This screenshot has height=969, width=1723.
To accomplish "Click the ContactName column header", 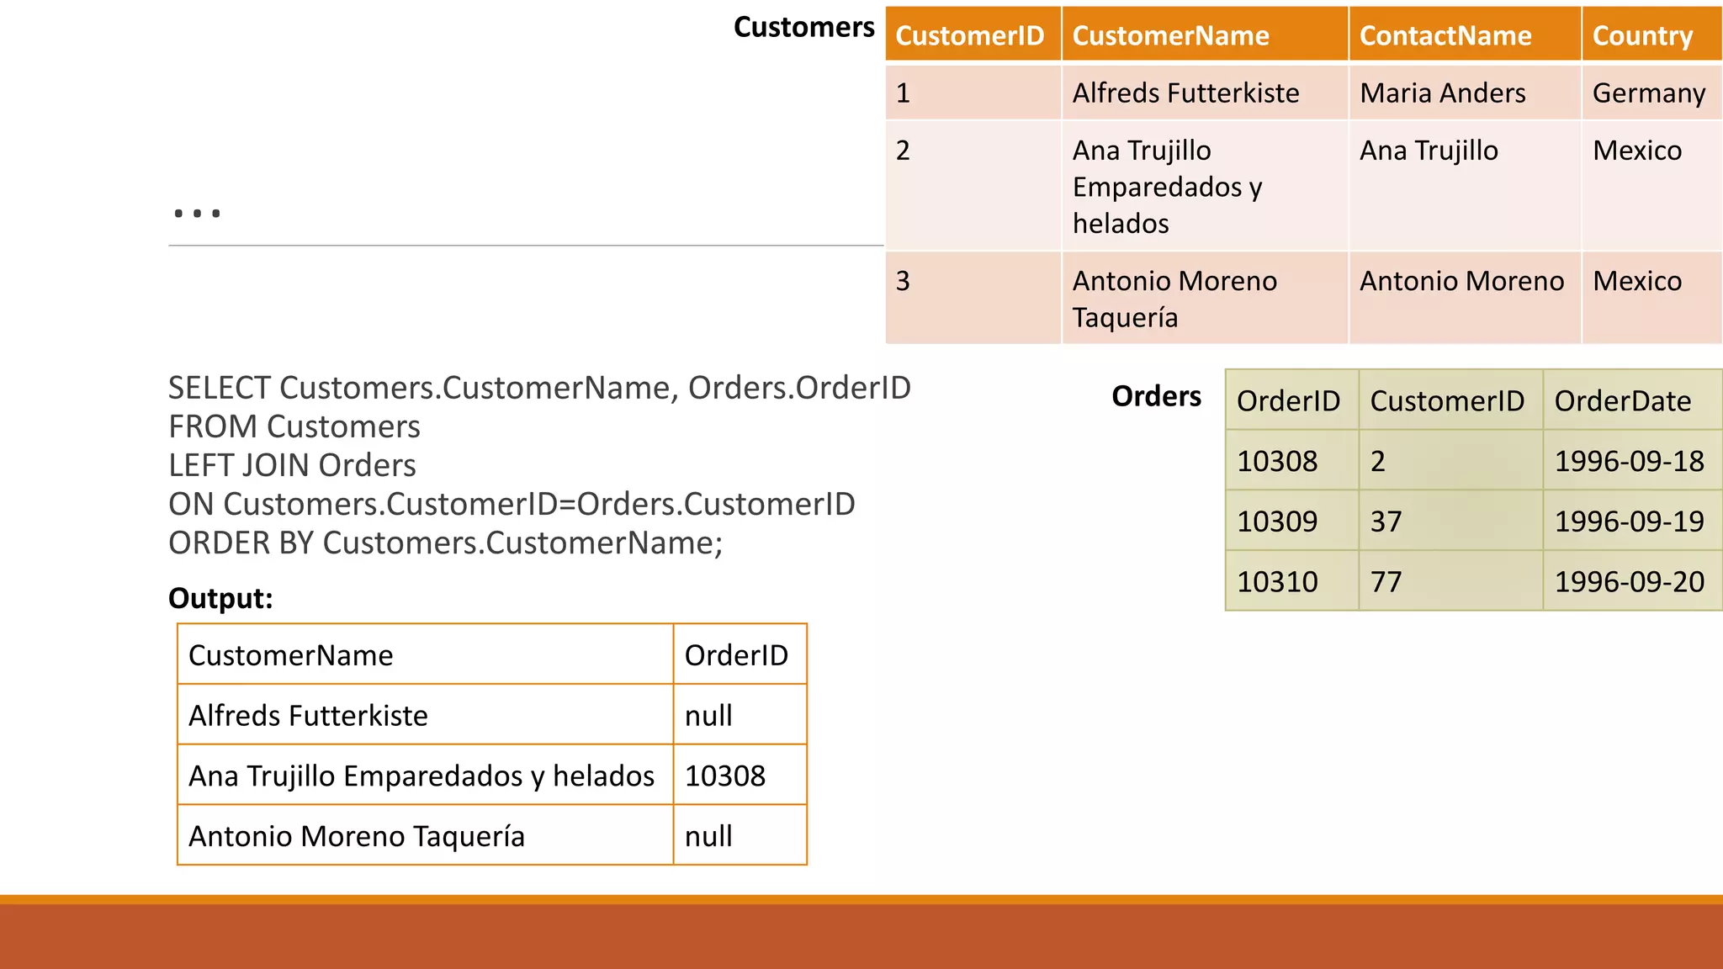I will pyautogui.click(x=1445, y=36).
